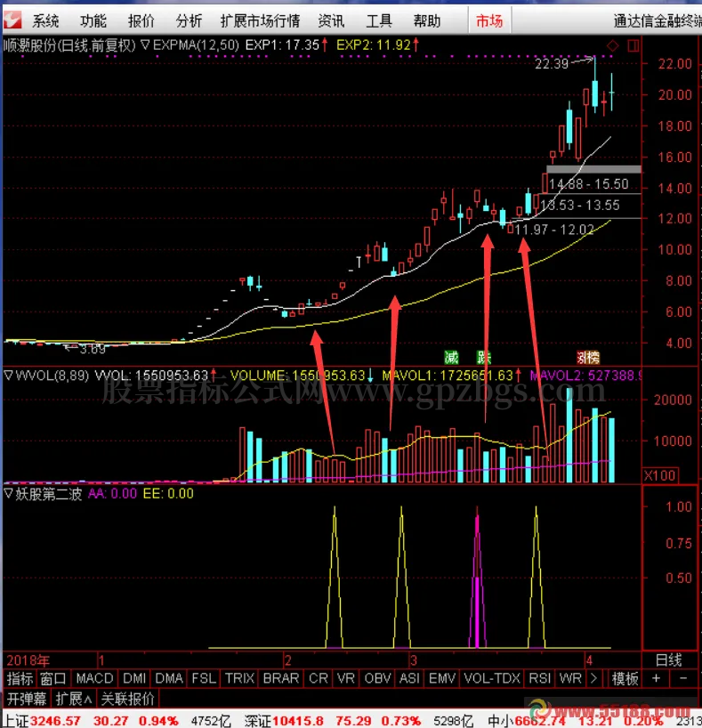Image resolution: width=702 pixels, height=728 pixels.
Task: Click the red diamond icon above the chart
Action: click(612, 46)
